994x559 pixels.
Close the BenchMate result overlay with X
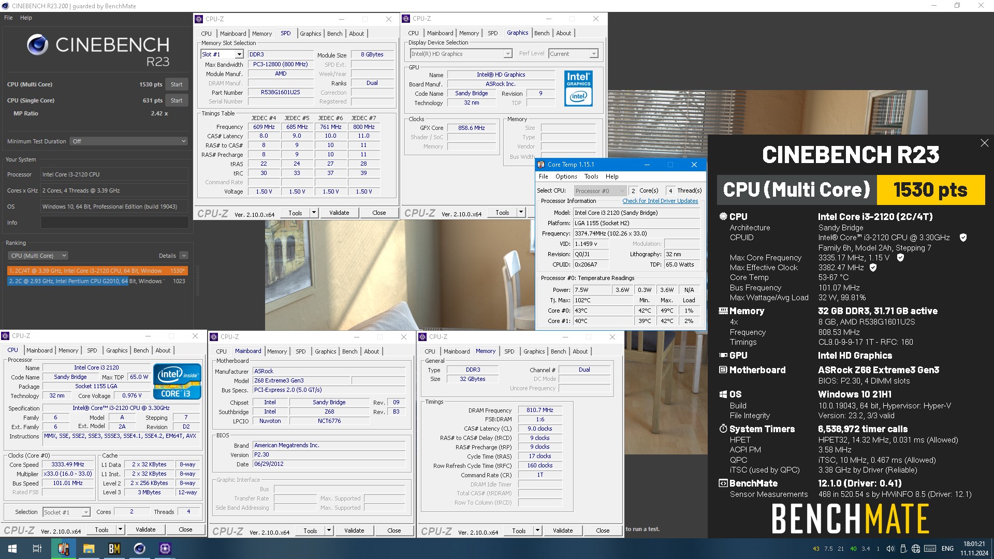[984, 143]
